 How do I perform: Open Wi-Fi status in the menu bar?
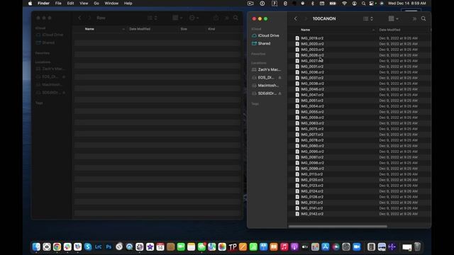[x=344, y=4]
